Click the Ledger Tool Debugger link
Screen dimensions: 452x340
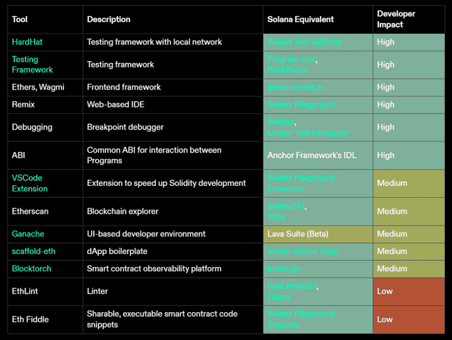tap(308, 133)
